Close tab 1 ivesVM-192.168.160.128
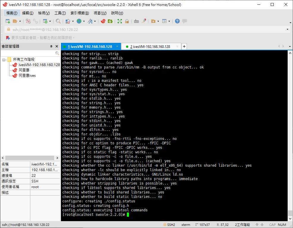 click(117, 46)
